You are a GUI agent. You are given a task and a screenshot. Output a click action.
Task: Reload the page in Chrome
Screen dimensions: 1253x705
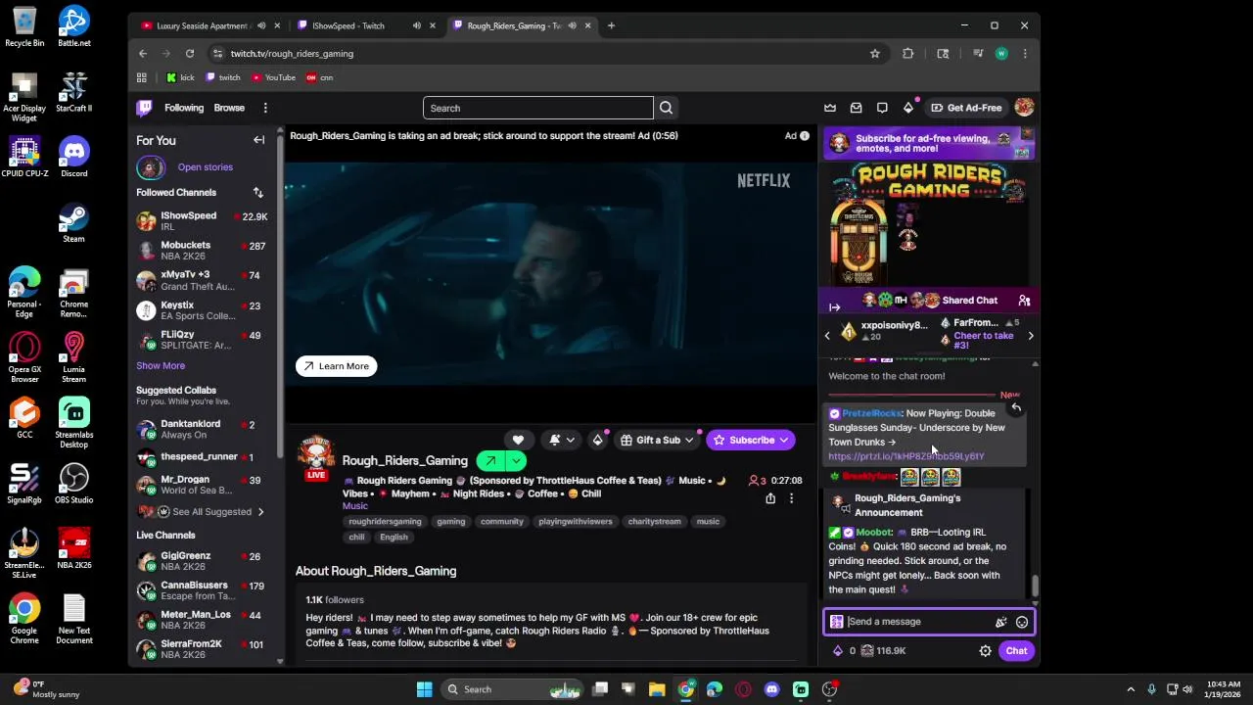pos(190,54)
